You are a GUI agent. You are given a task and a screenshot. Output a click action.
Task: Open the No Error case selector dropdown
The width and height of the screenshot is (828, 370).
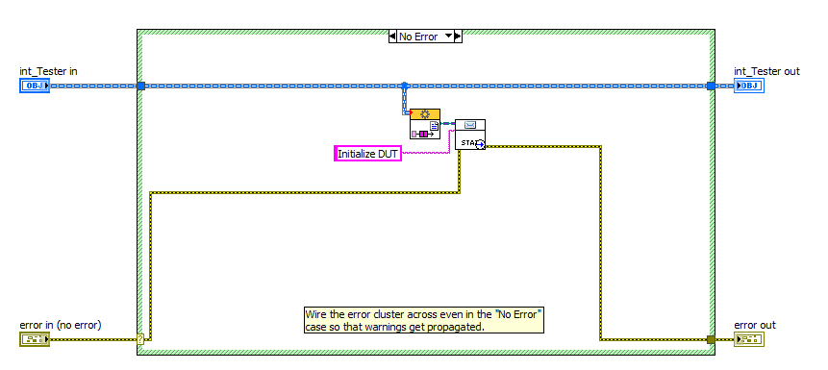point(449,37)
